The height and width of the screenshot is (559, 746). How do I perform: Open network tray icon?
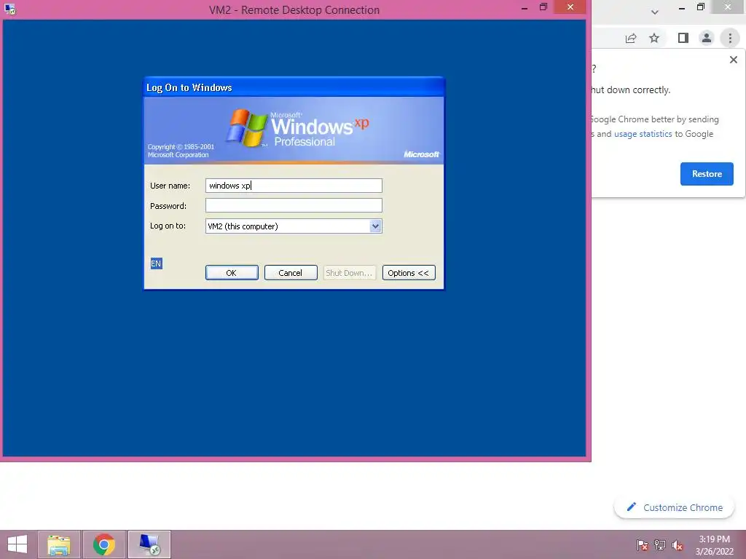tap(660, 545)
